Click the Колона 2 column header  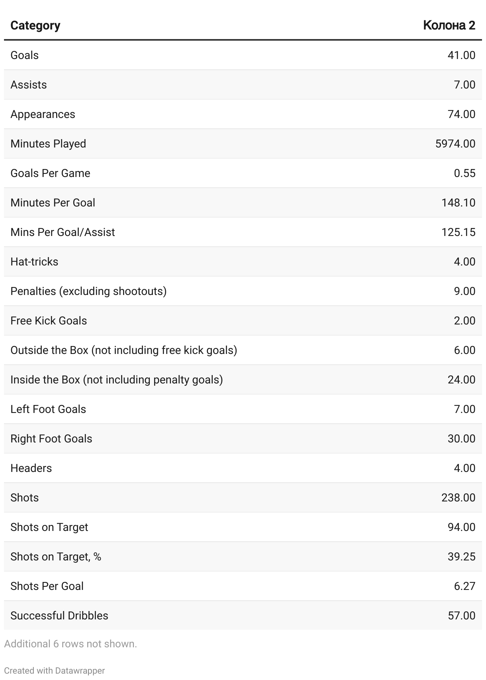pos(449,26)
